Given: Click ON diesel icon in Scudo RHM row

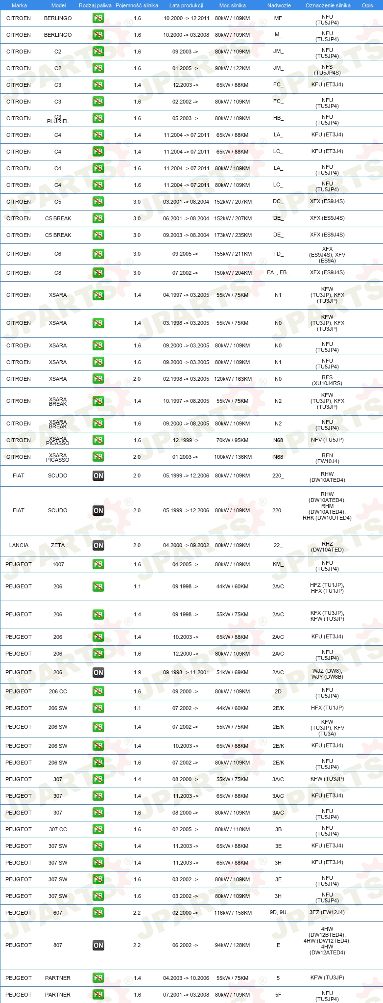Looking at the screenshot, I should 98,510.
